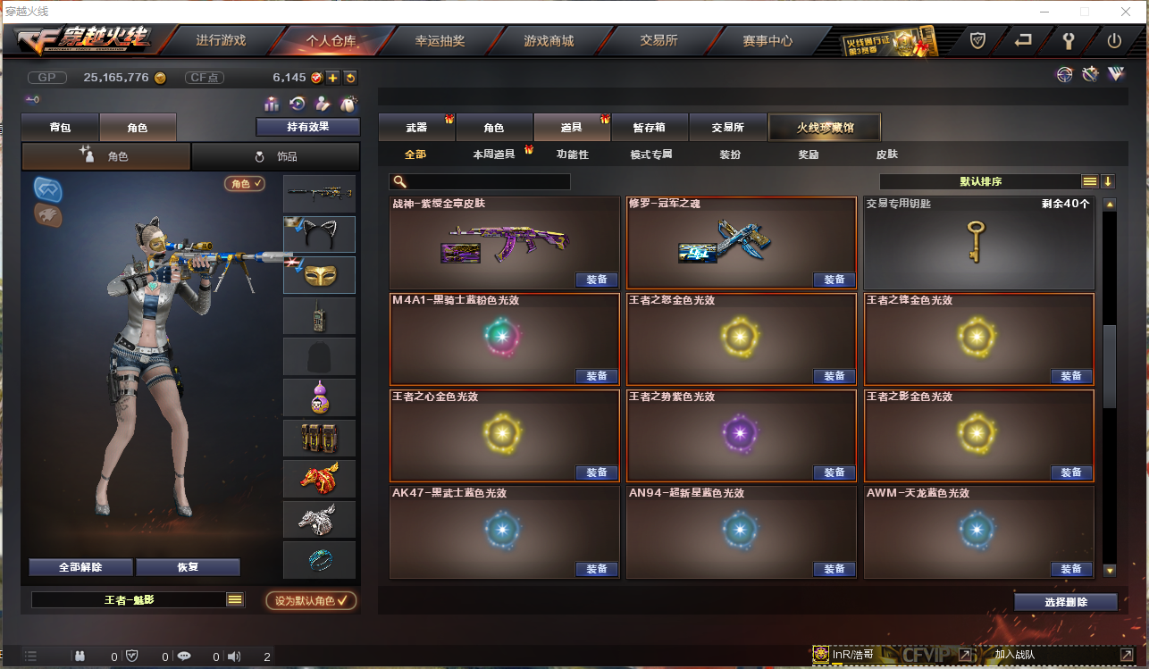Viewport: 1149px width, 669px height.
Task: Click the item search input field
Action: click(480, 181)
